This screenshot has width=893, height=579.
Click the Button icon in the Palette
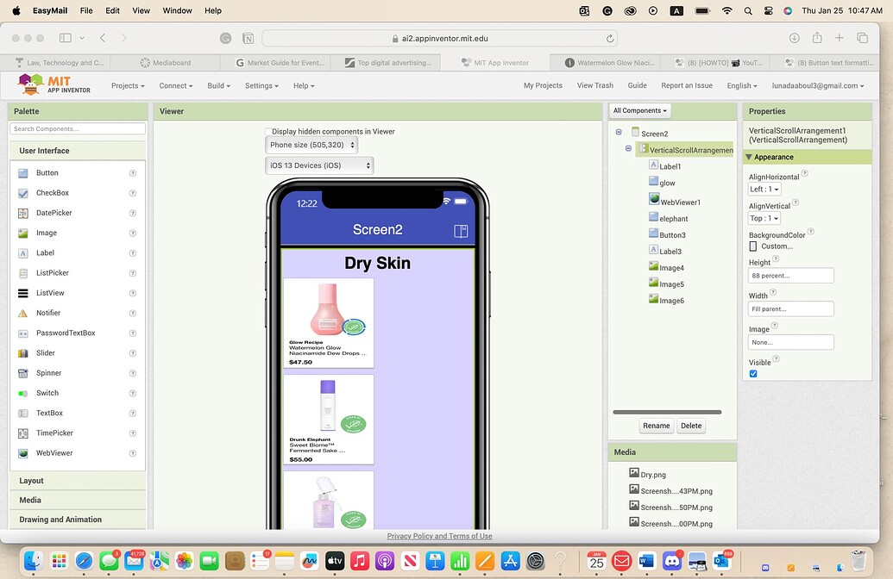click(x=22, y=173)
